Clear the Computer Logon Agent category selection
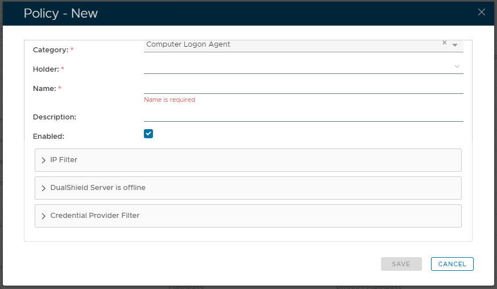Viewport: 497px width, 289px height. (x=445, y=43)
